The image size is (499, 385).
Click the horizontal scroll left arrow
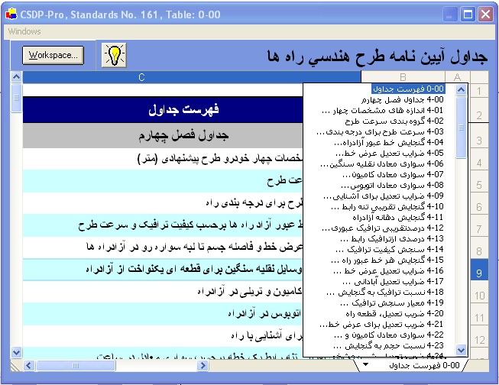click(29, 365)
